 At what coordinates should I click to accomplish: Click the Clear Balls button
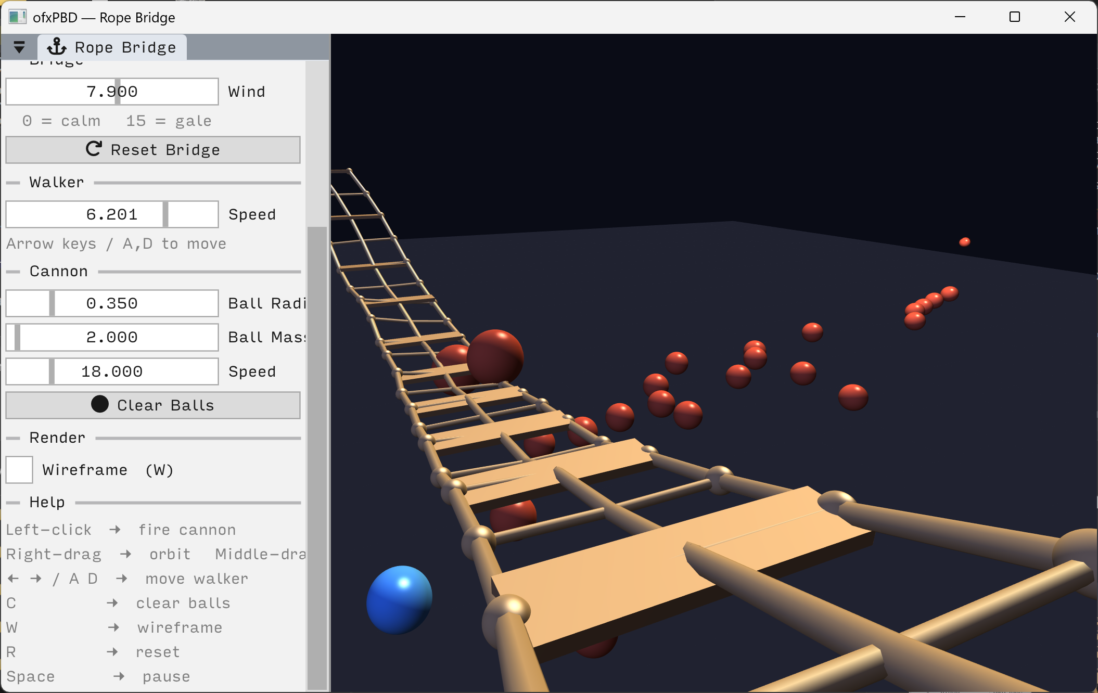point(153,405)
